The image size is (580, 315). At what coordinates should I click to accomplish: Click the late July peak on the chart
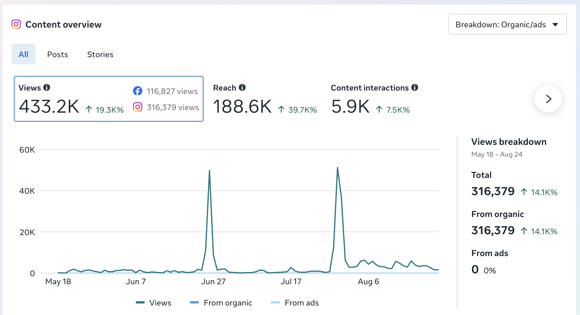tap(337, 168)
